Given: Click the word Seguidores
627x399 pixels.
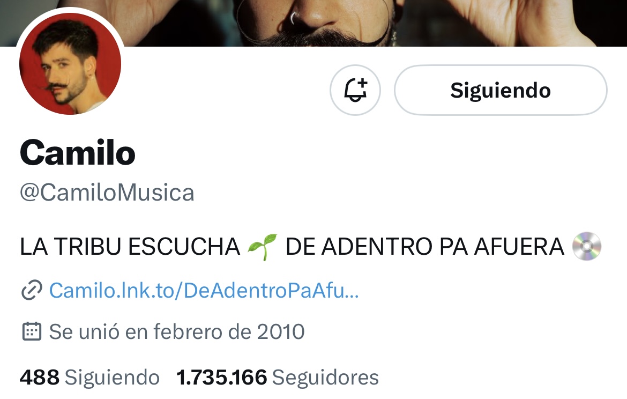Looking at the screenshot, I should pyautogui.click(x=325, y=378).
